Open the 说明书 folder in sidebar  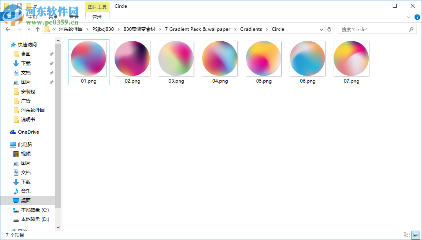[28, 120]
